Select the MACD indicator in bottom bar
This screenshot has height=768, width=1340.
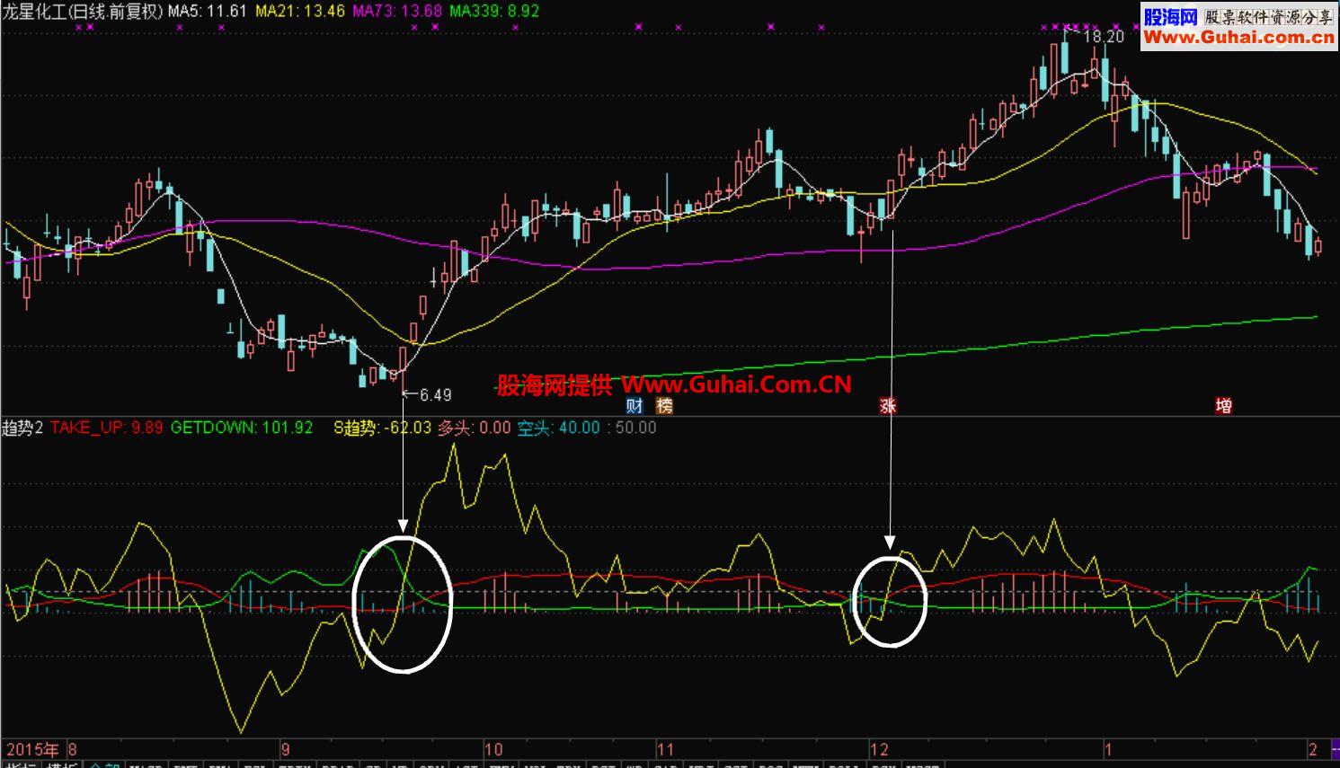146,765
